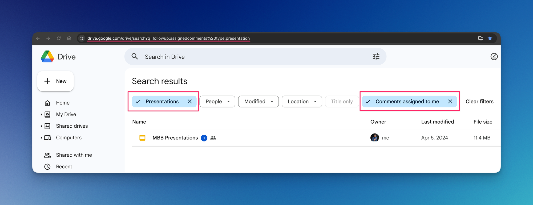The height and width of the screenshot is (205, 533).
Task: Expand the My Drive tree arrow
Action: coord(42,114)
